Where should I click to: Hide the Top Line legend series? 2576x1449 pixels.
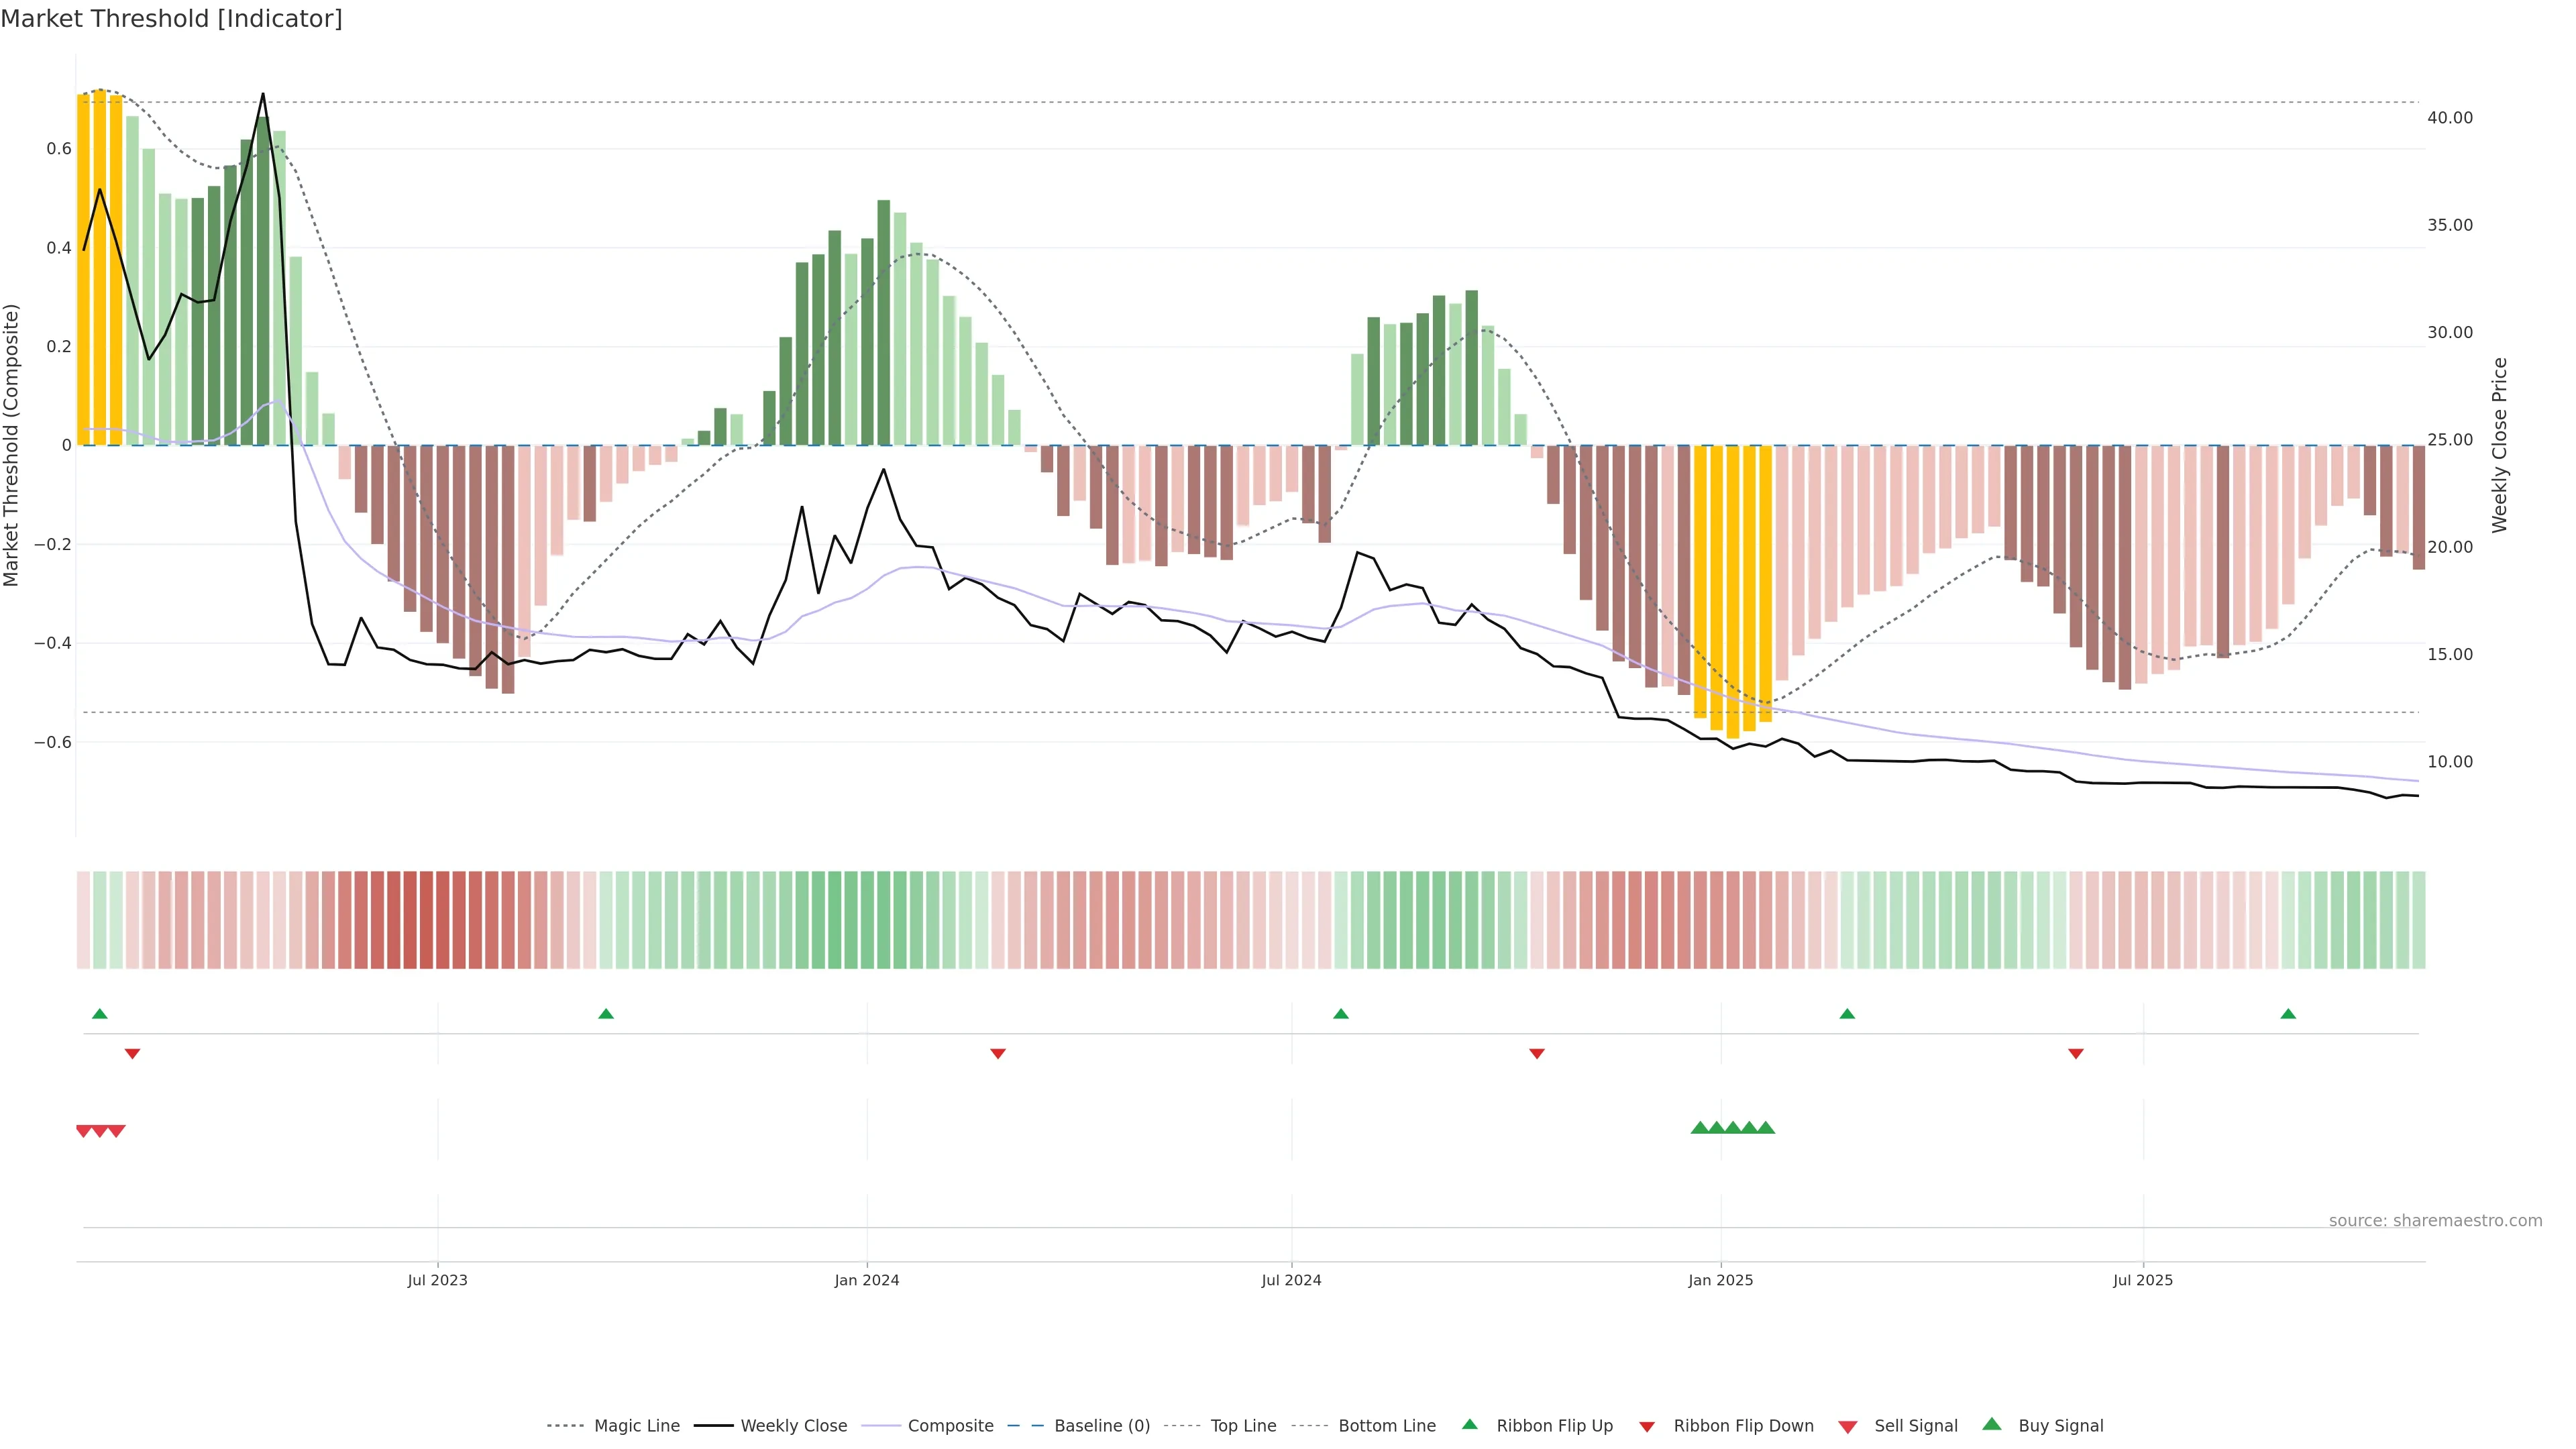click(x=1243, y=1426)
